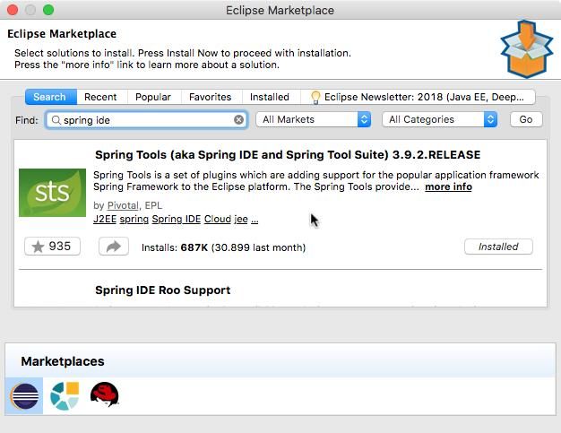The image size is (561, 433).
Task: Clear the search field with the X icon
Action: [239, 119]
